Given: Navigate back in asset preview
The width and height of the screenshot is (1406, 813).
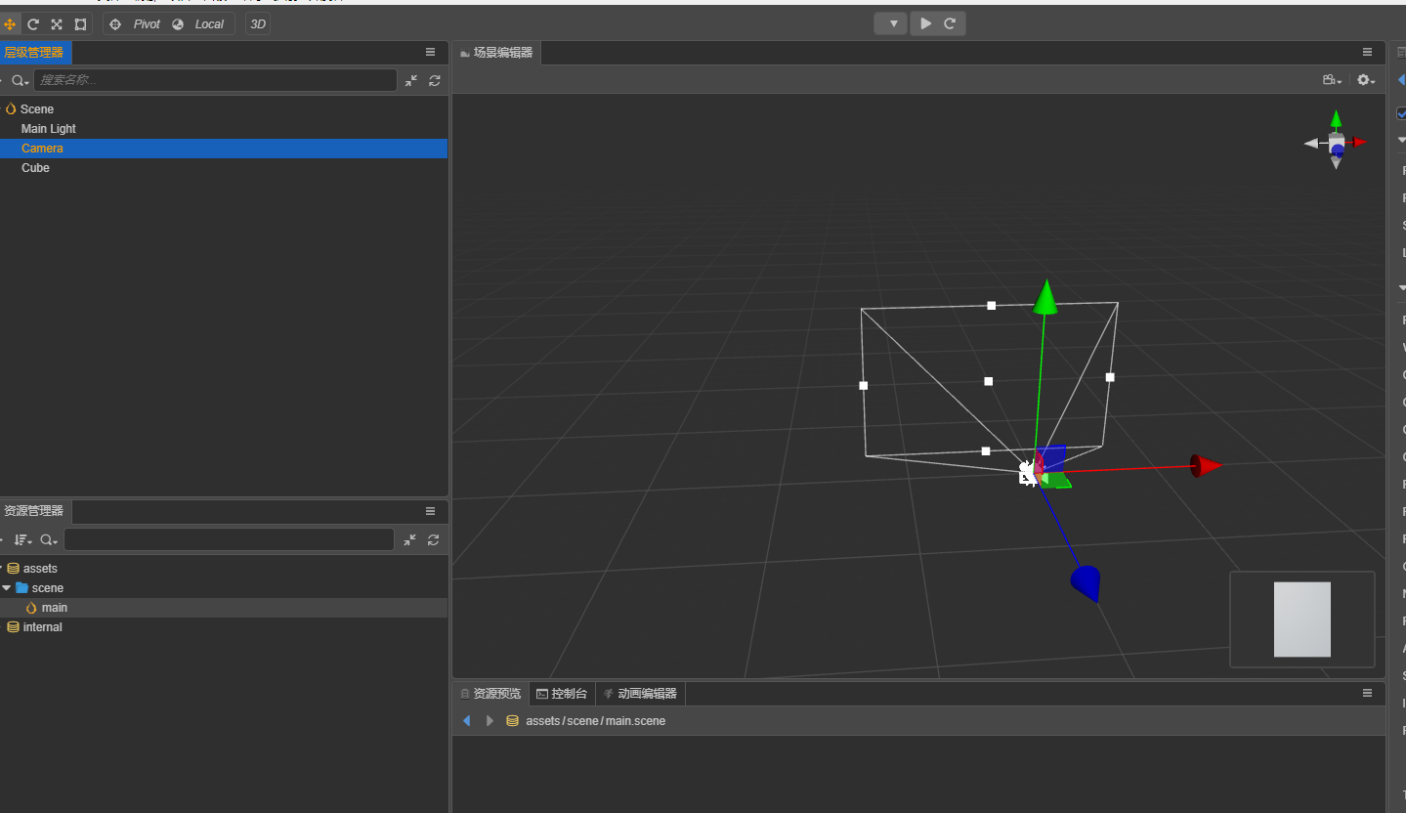Looking at the screenshot, I should pyautogui.click(x=467, y=721).
